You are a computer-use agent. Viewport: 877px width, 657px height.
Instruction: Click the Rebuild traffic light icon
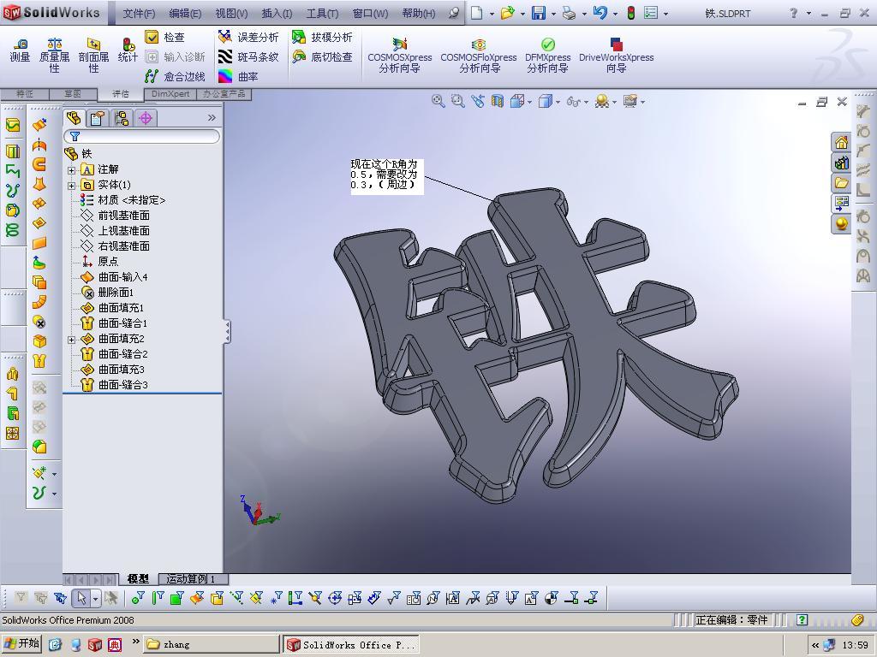coord(631,13)
